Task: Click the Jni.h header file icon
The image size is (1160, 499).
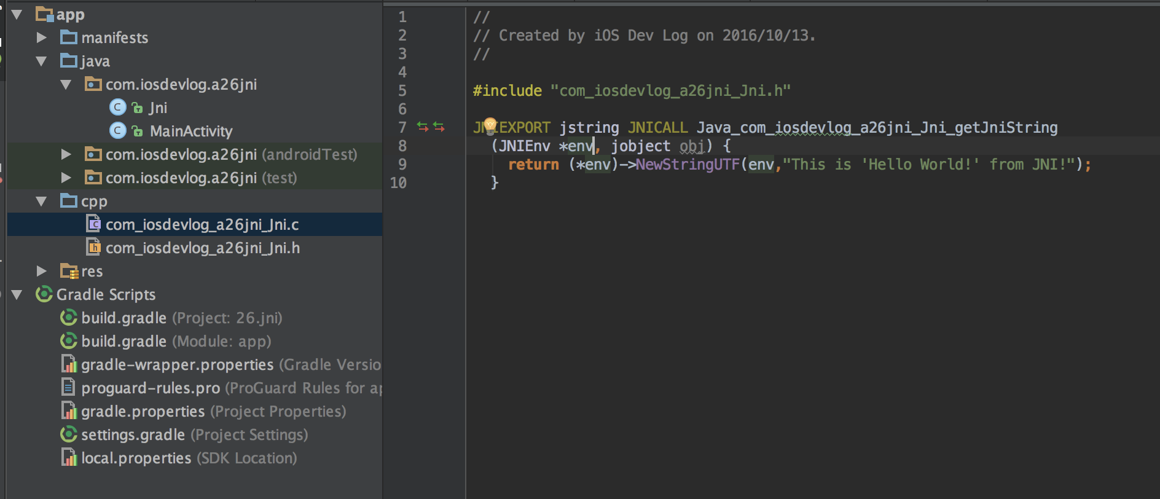Action: click(x=94, y=248)
